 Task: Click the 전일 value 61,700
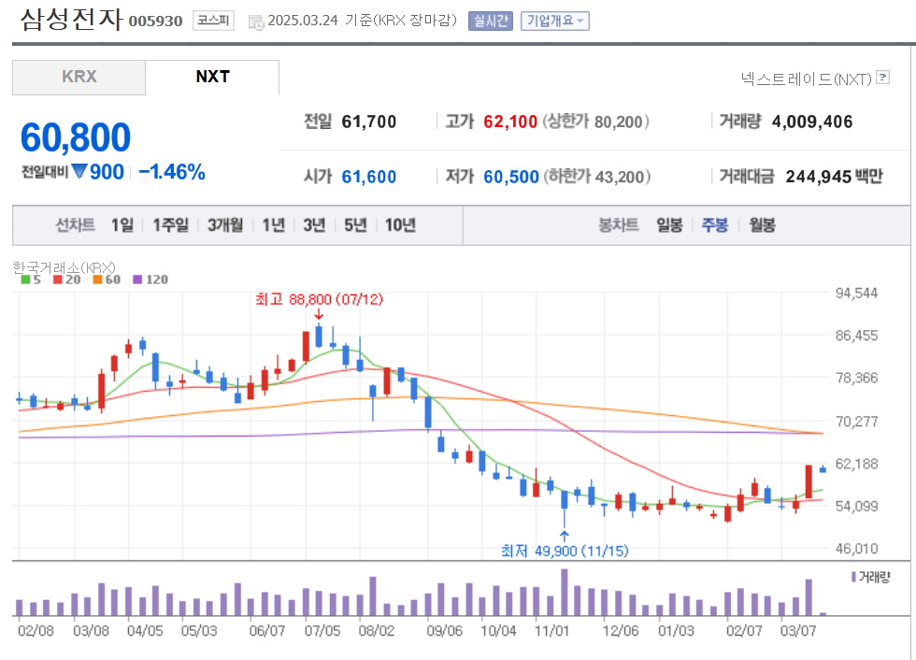369,122
